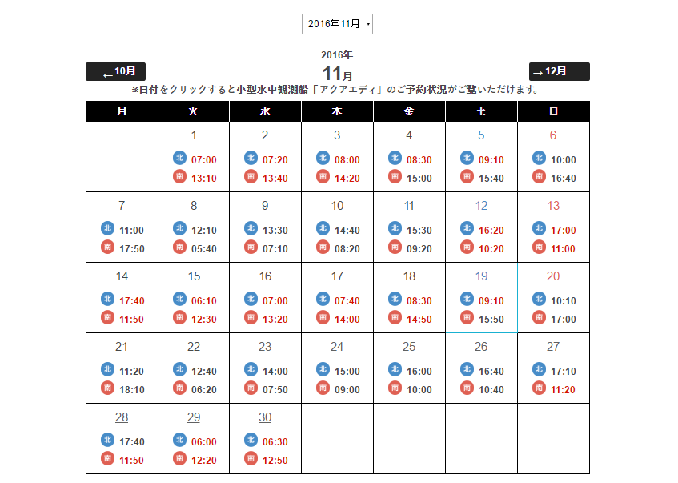This screenshot has width=678, height=483.
Task: Click the blue 北 icon on November 28
Action: 107,440
